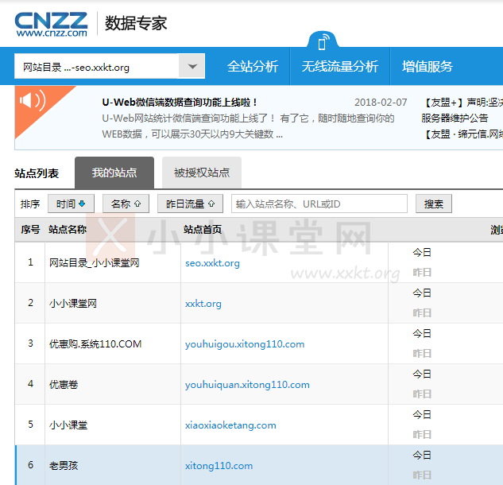Click the 搜索 button
The width and height of the screenshot is (503, 485).
tap(434, 204)
